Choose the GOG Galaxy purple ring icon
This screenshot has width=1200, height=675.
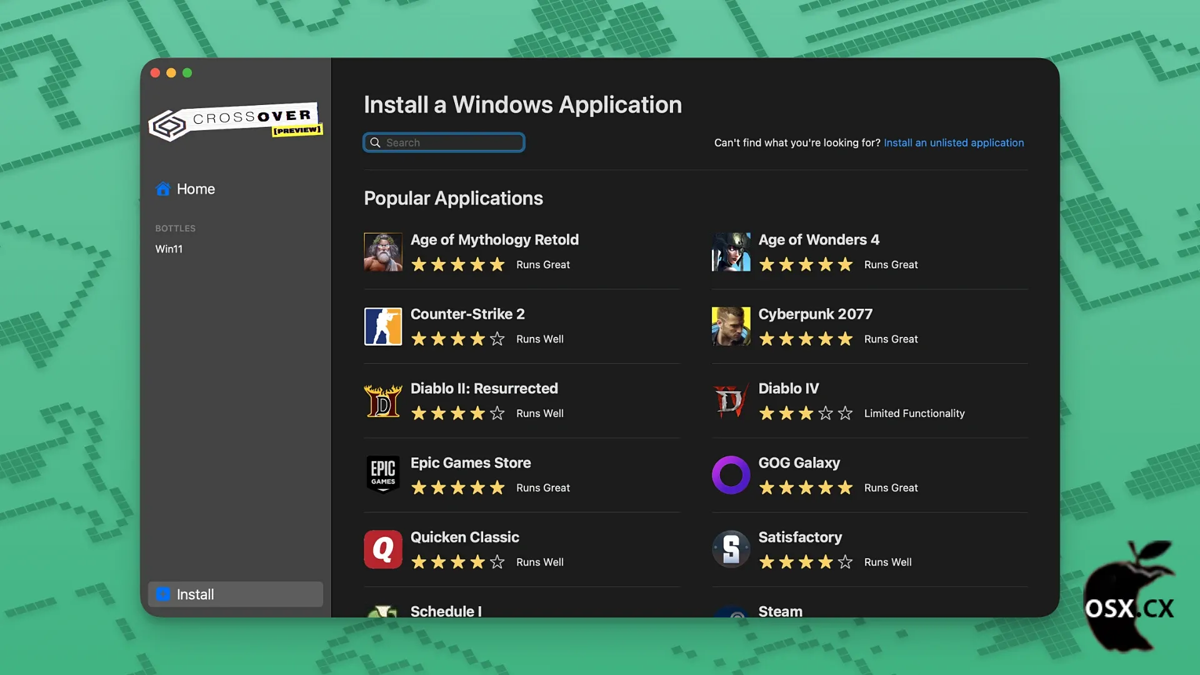[731, 475]
